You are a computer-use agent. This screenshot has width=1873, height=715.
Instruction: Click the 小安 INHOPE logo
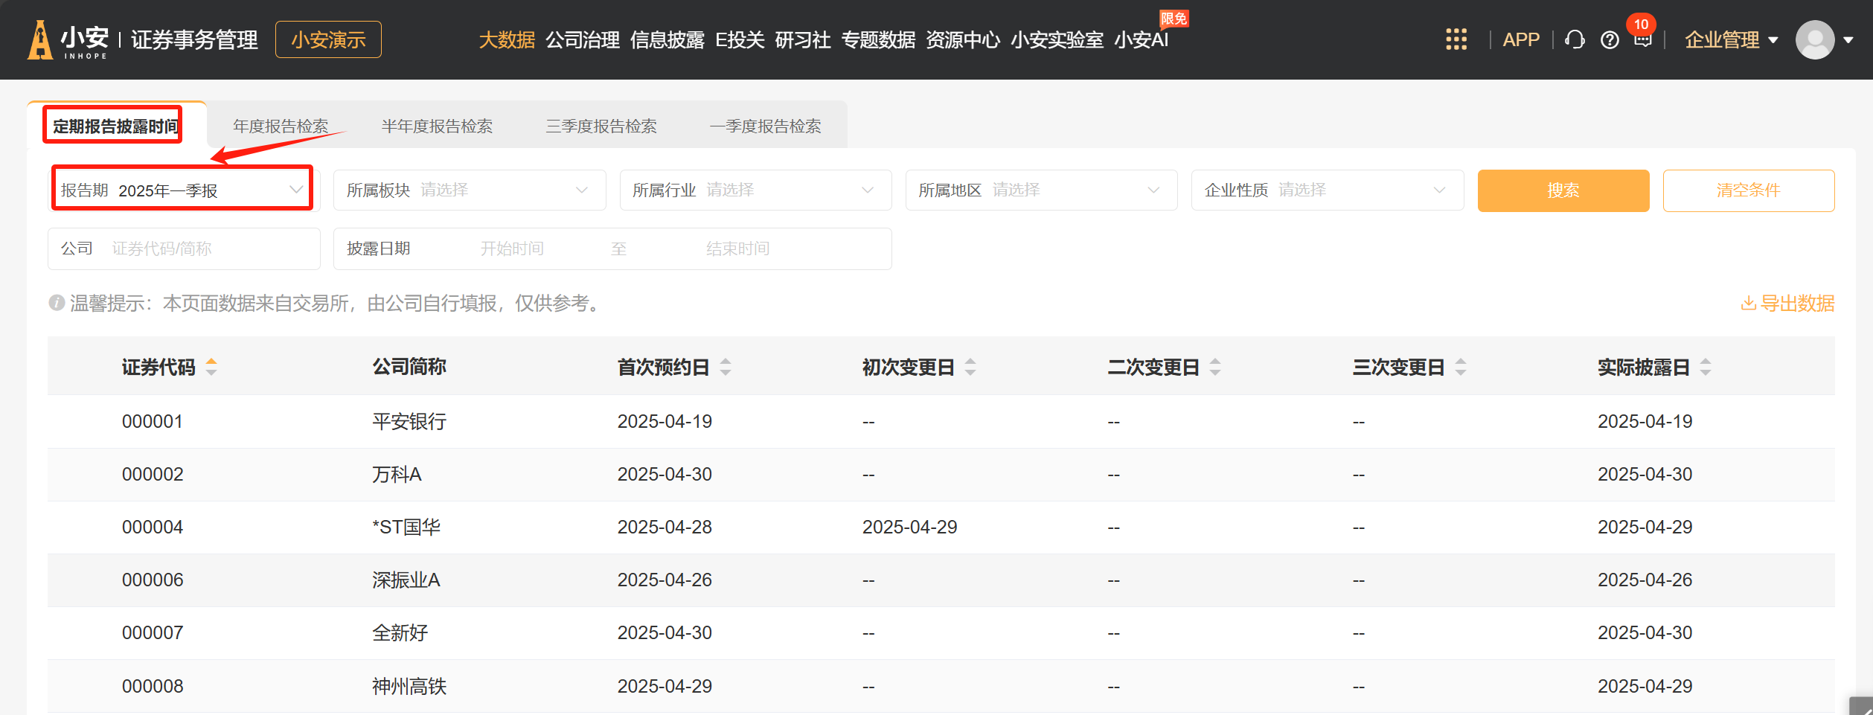[68, 39]
